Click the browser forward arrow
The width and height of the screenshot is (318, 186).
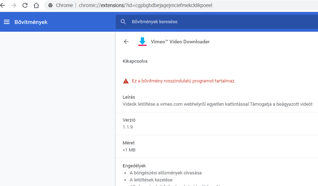coord(14,5)
